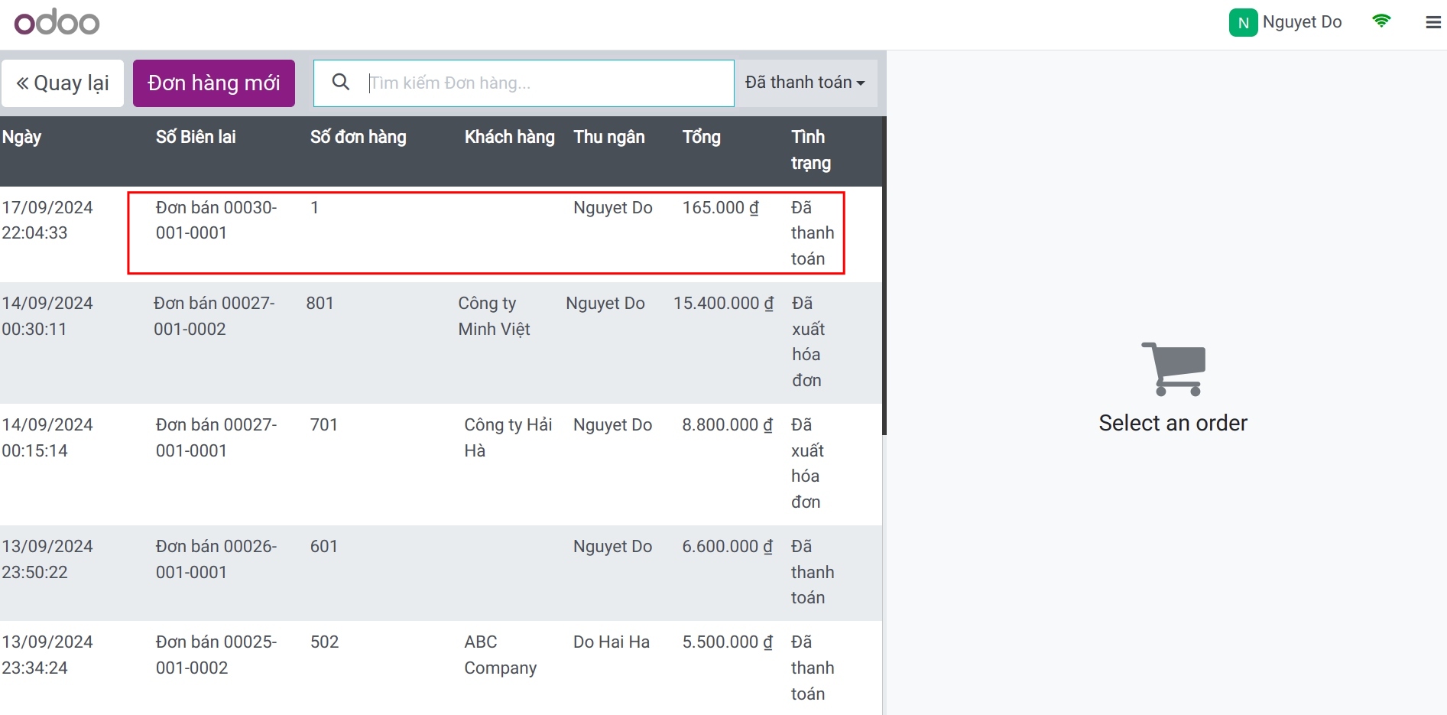The image size is (1447, 715).
Task: Open the hamburger menu icon
Action: coord(1433,23)
